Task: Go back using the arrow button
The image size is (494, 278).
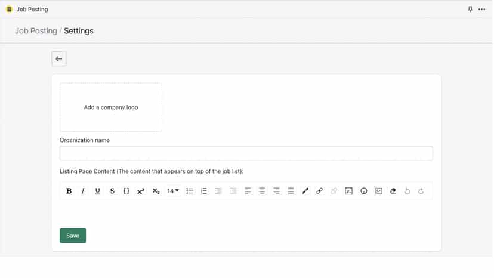Action: [59, 59]
